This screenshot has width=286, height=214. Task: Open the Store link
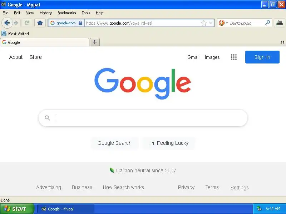point(36,57)
